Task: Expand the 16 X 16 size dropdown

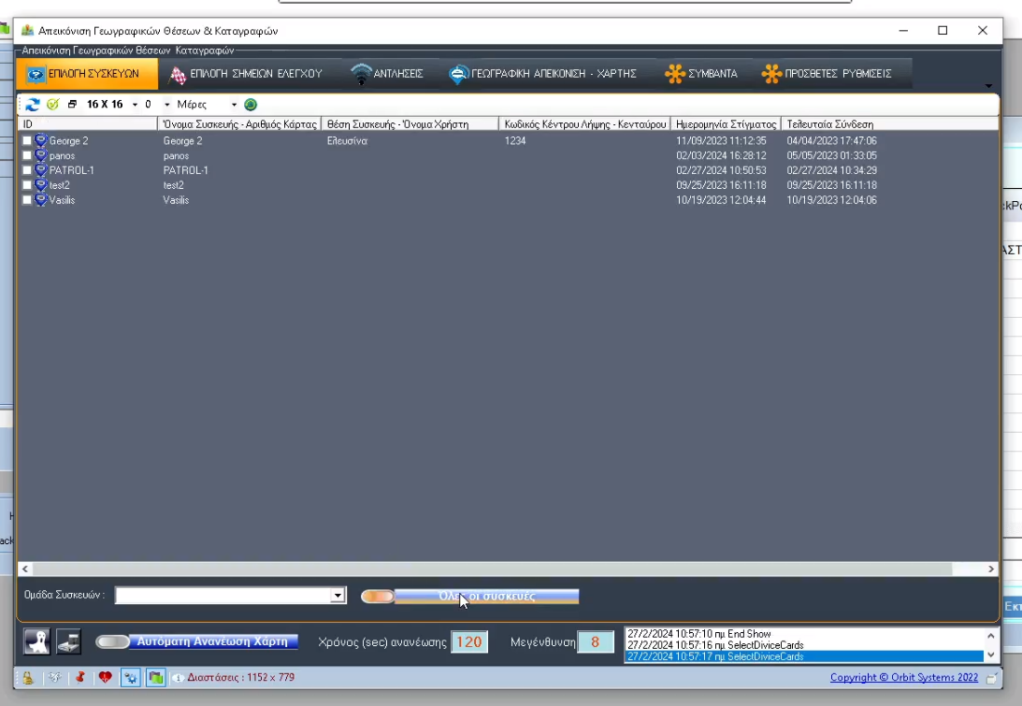Action: tap(135, 105)
